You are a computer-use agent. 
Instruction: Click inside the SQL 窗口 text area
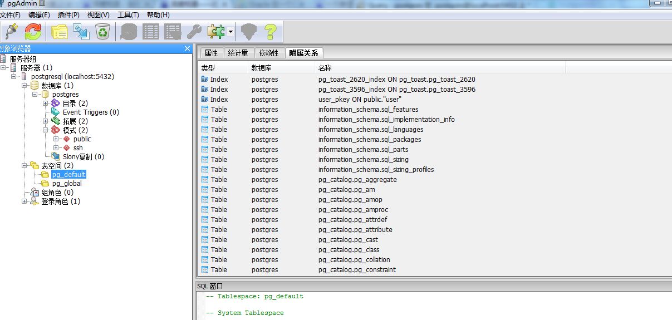(434, 306)
